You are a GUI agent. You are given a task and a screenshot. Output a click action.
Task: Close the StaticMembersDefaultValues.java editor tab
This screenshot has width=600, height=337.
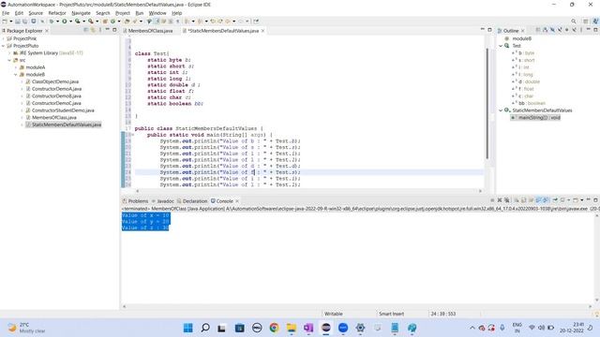(262, 31)
